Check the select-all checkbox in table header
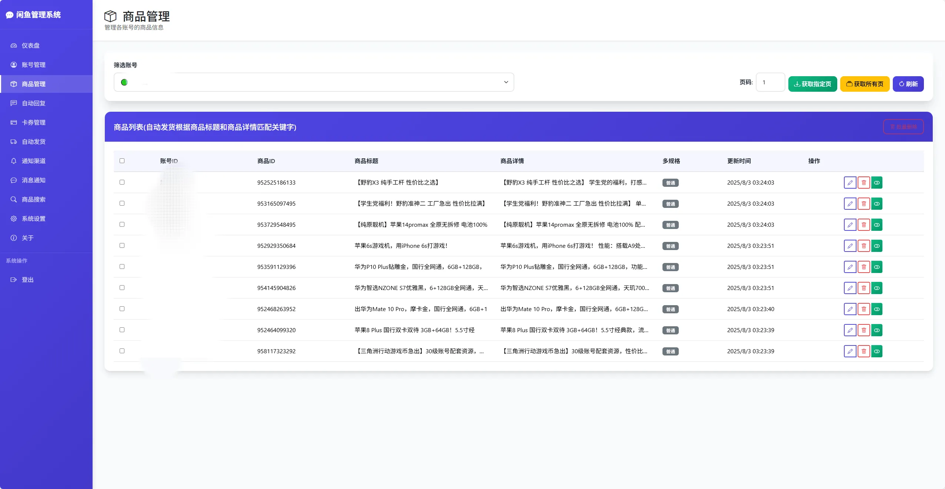 tap(122, 161)
